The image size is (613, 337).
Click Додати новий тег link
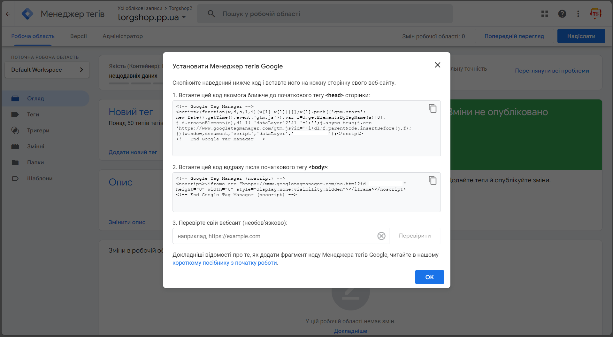click(x=133, y=152)
